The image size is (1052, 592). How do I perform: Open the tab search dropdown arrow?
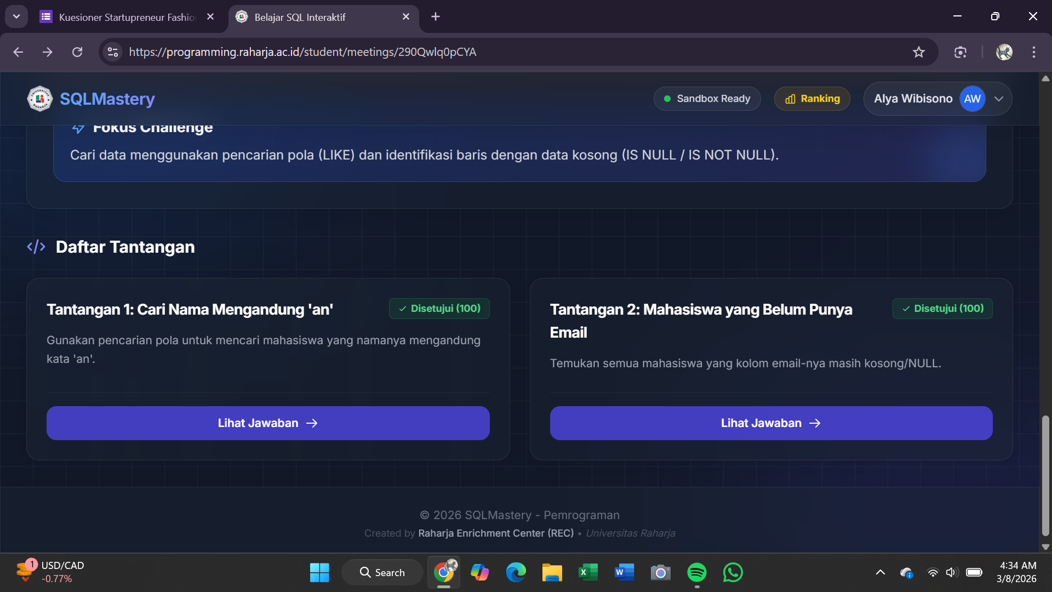(x=16, y=16)
